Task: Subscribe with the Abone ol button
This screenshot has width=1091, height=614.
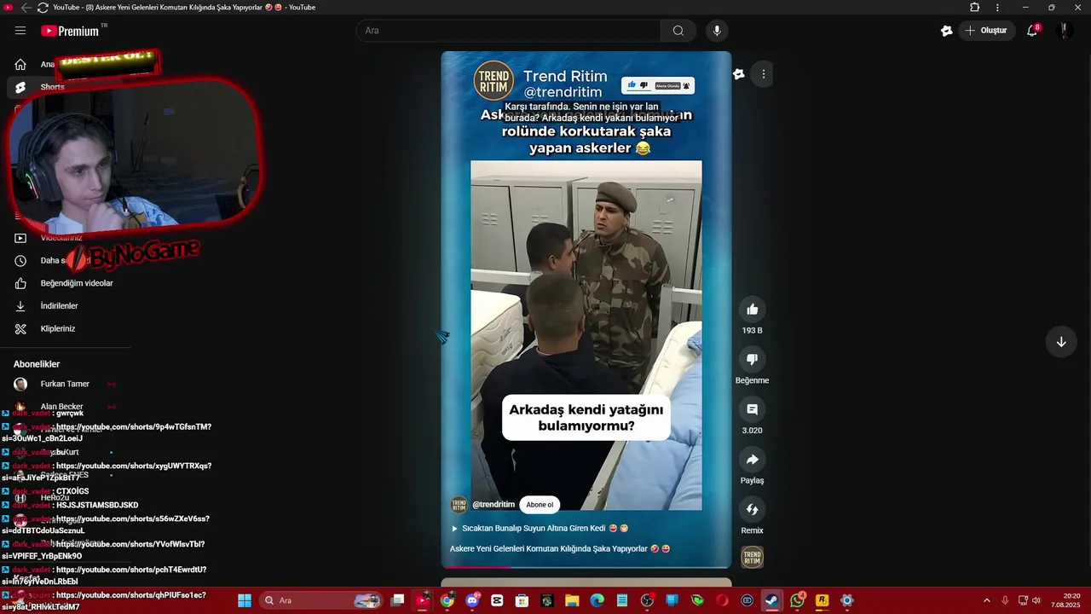Action: tap(540, 505)
